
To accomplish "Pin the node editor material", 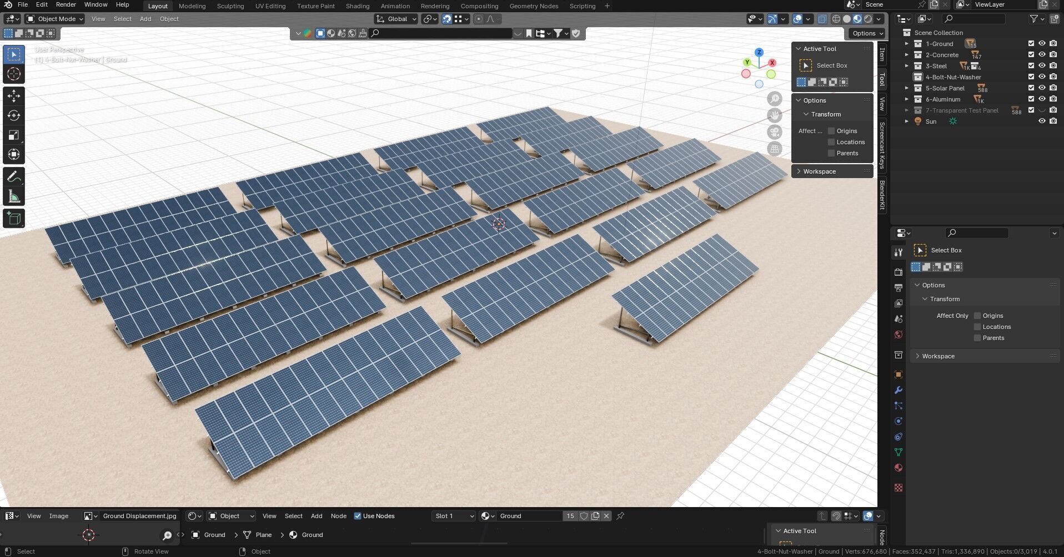I will tap(620, 516).
